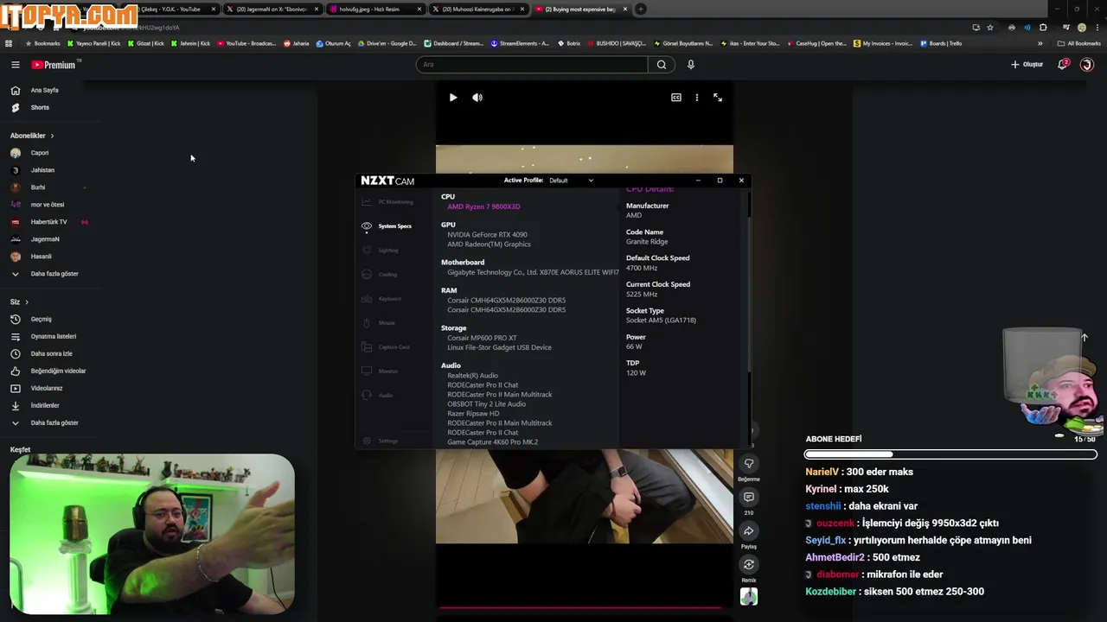1107x622 pixels.
Task: Switch to the JagermaN on X Ebonivon tab
Action: [x=272, y=10]
